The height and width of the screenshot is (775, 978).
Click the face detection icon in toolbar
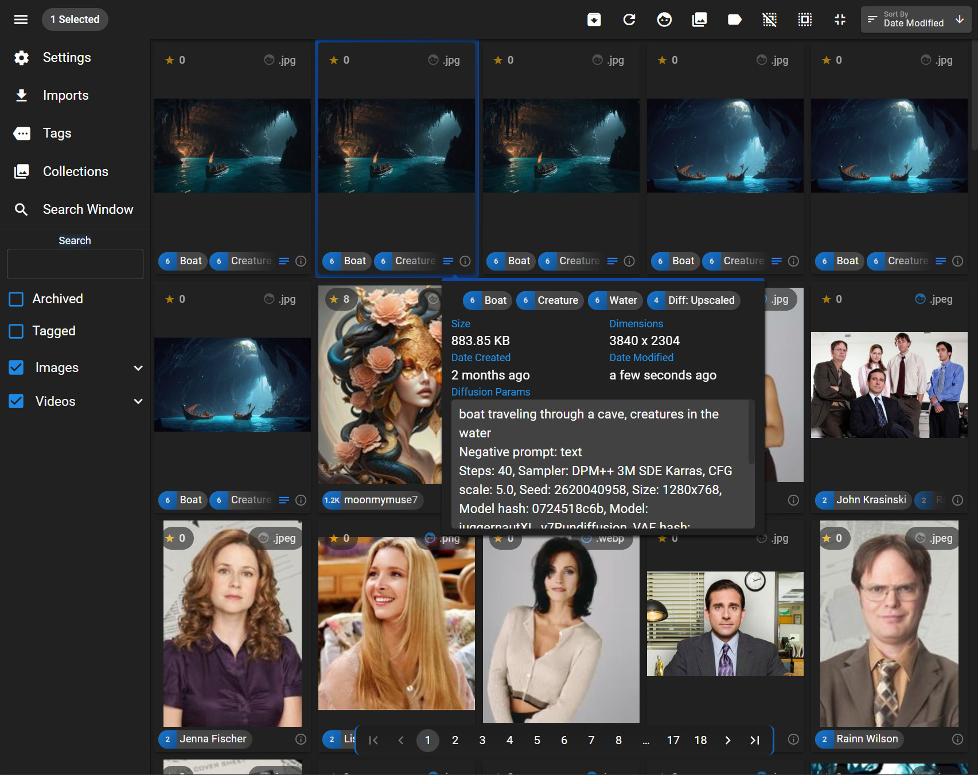[664, 20]
